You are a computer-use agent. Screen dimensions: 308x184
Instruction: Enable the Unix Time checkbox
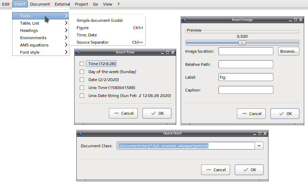tap(82, 88)
